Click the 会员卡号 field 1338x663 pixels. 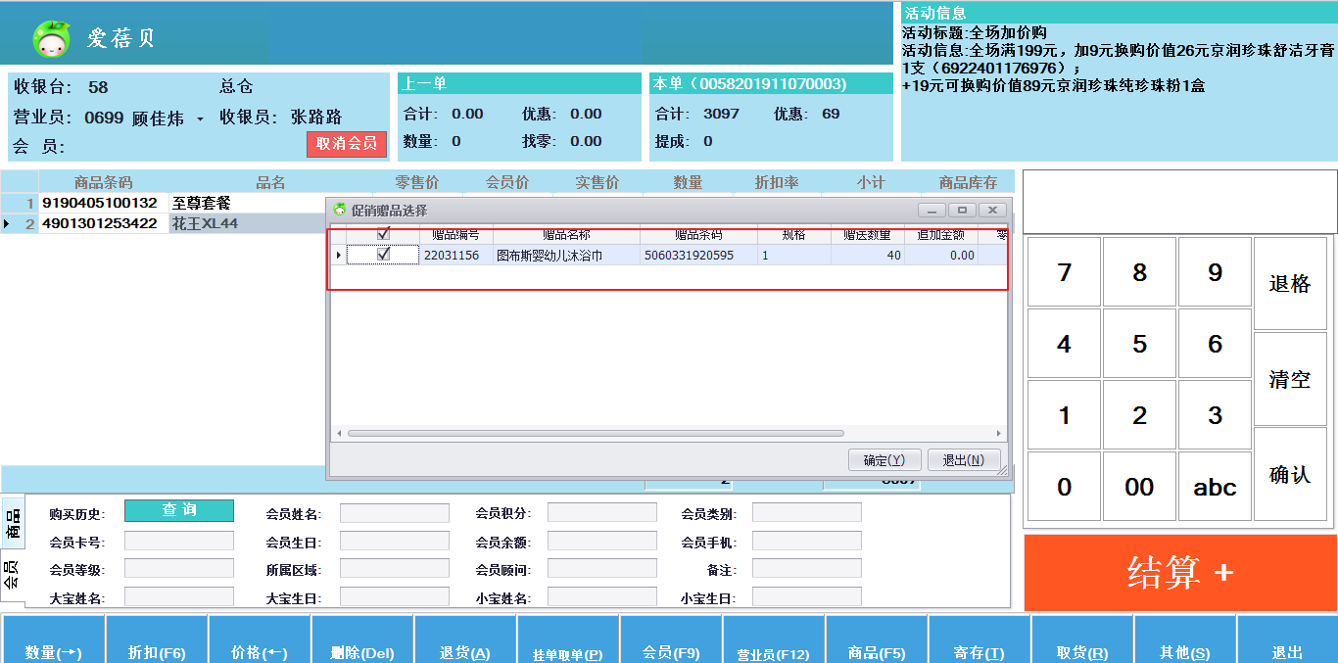[x=179, y=541]
